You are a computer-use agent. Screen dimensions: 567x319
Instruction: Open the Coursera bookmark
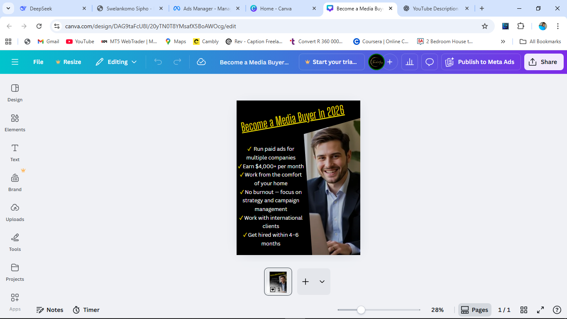click(381, 42)
